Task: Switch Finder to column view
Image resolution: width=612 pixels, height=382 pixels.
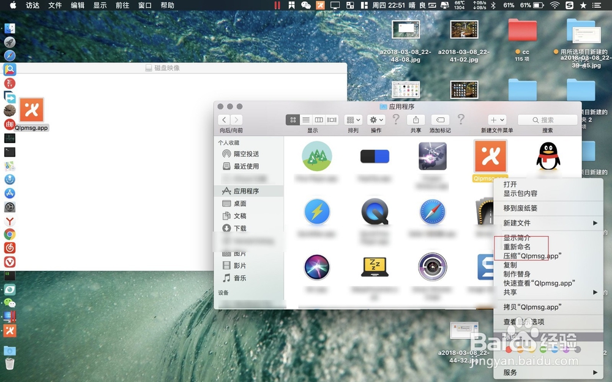Action: [x=319, y=120]
